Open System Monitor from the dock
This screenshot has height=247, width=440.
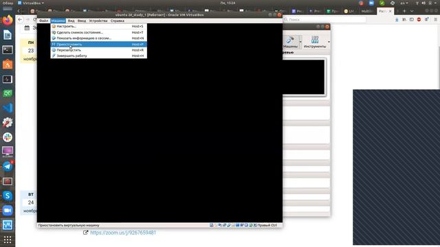pyautogui.click(x=8, y=80)
